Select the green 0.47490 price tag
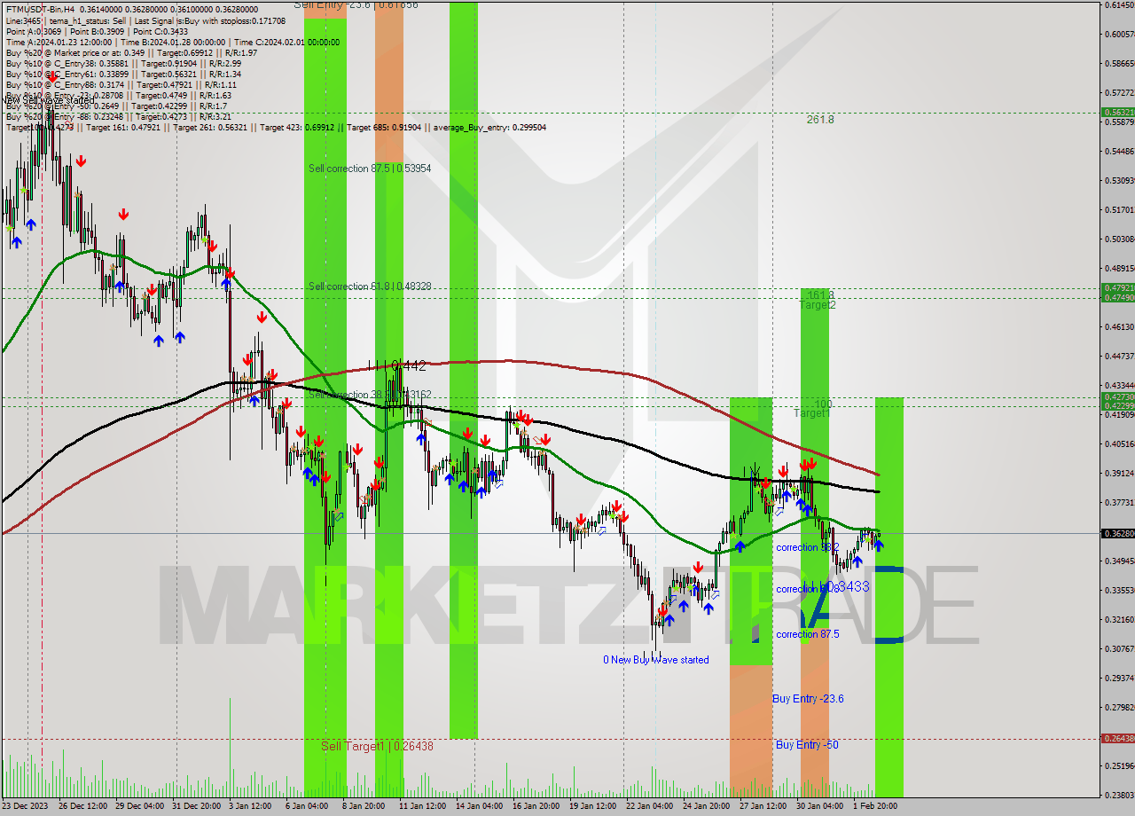This screenshot has width=1135, height=816. tap(1118, 297)
